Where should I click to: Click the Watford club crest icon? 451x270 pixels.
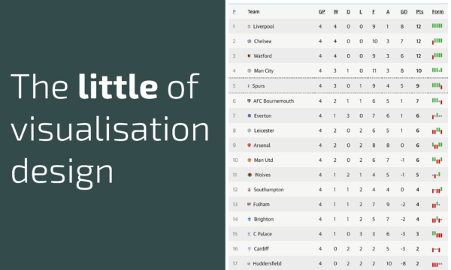click(249, 56)
